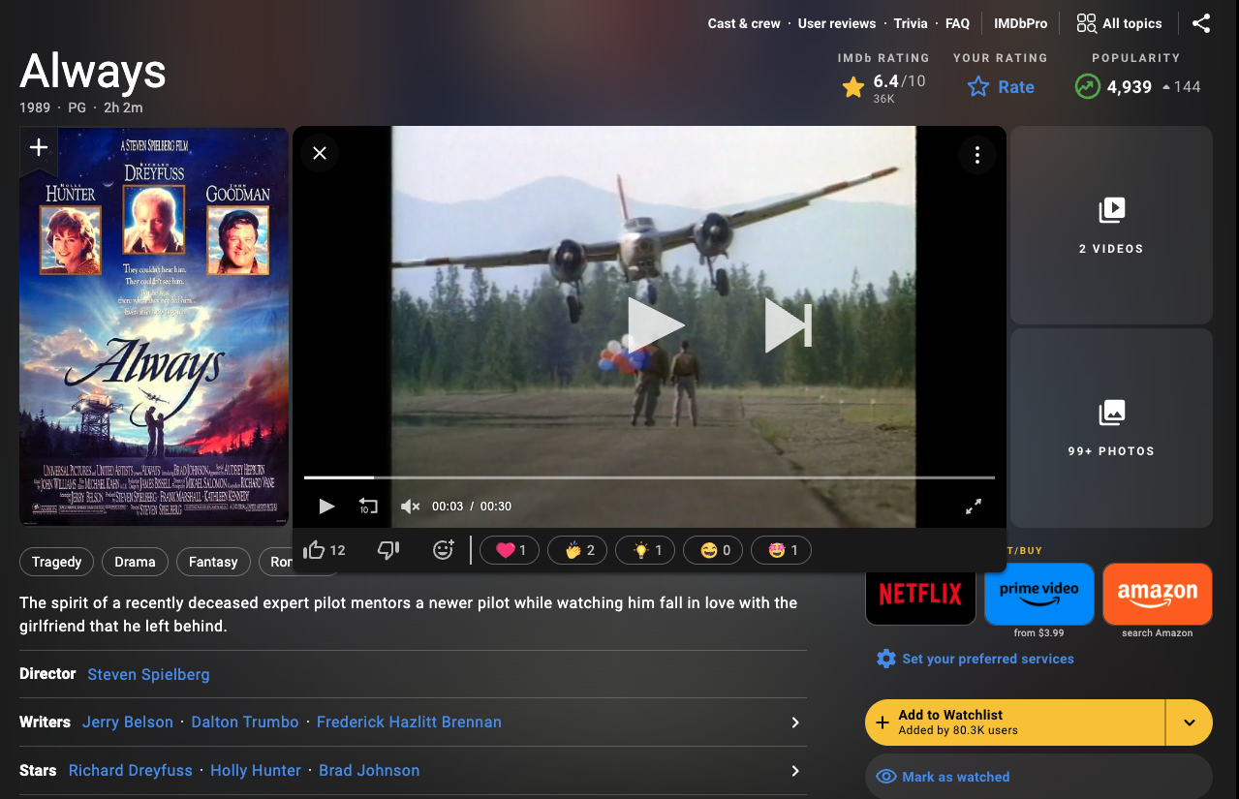Screen dimensions: 1239x799
Task: React with the laughing face emoji
Action: [x=713, y=550]
